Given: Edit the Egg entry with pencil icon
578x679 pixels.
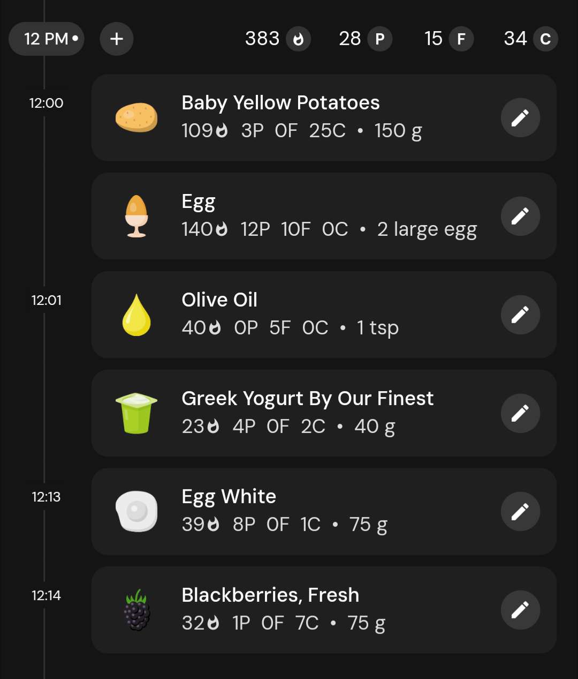Looking at the screenshot, I should coord(520,216).
